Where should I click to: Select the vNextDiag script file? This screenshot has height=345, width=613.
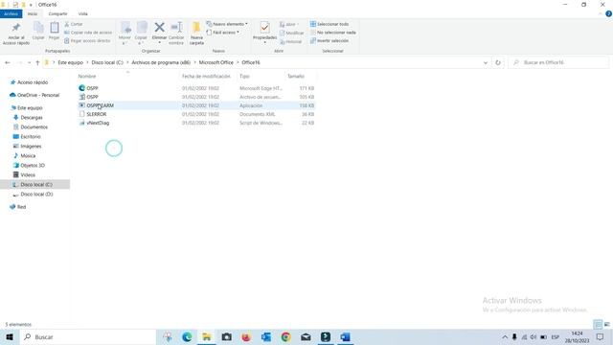[x=196, y=123]
